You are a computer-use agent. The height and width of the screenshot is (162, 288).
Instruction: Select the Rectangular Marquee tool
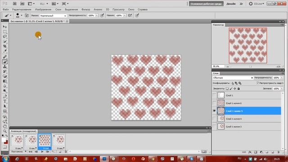5,31
